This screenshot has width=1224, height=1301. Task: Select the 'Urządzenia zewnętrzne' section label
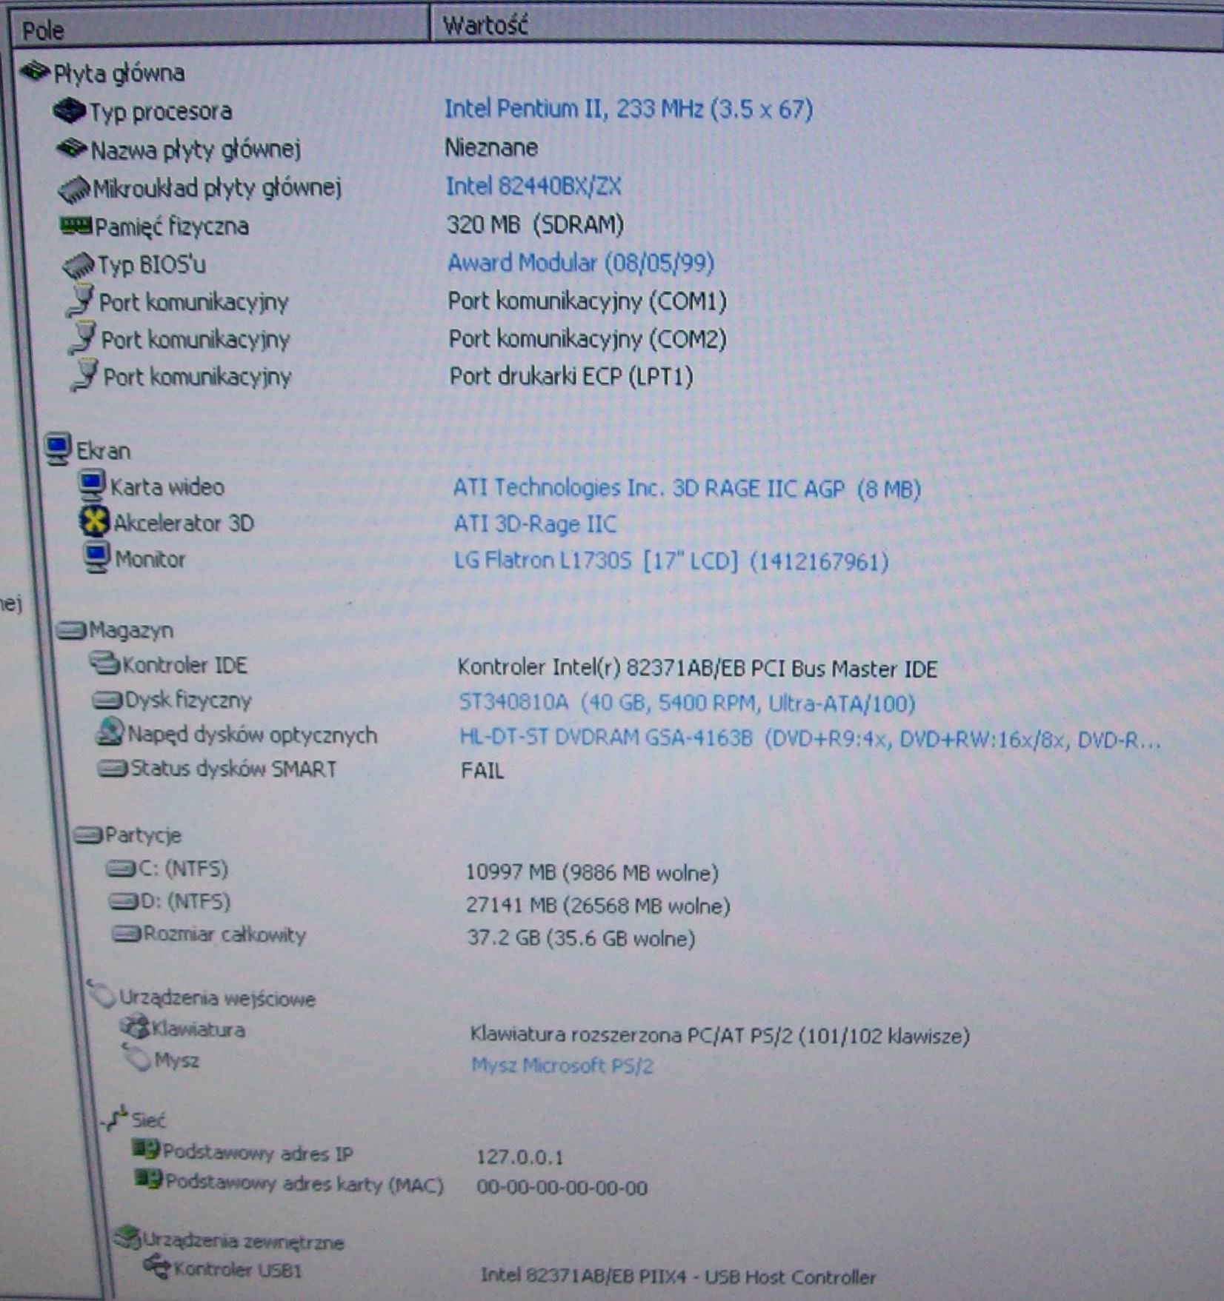(244, 1241)
